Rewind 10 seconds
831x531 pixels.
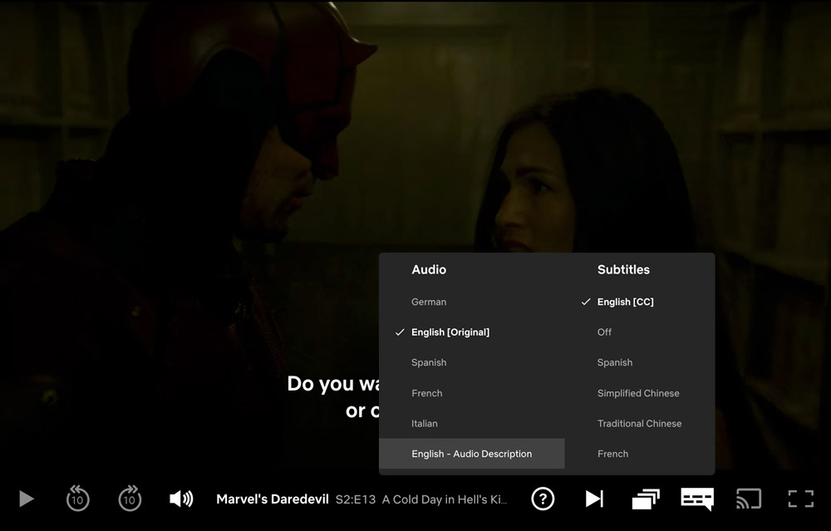tap(77, 498)
